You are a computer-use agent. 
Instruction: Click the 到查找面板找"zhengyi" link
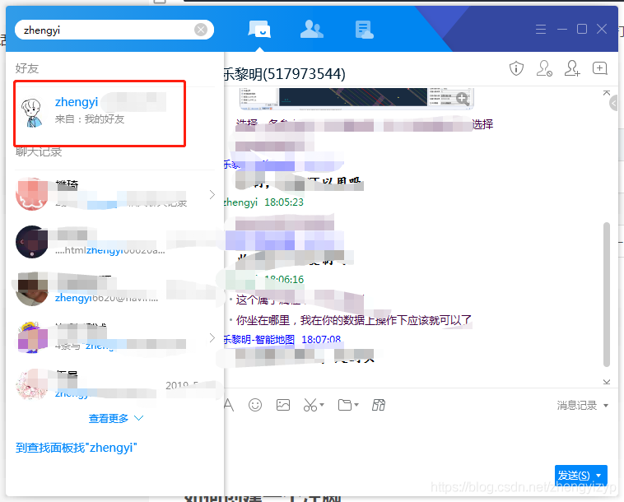76,448
